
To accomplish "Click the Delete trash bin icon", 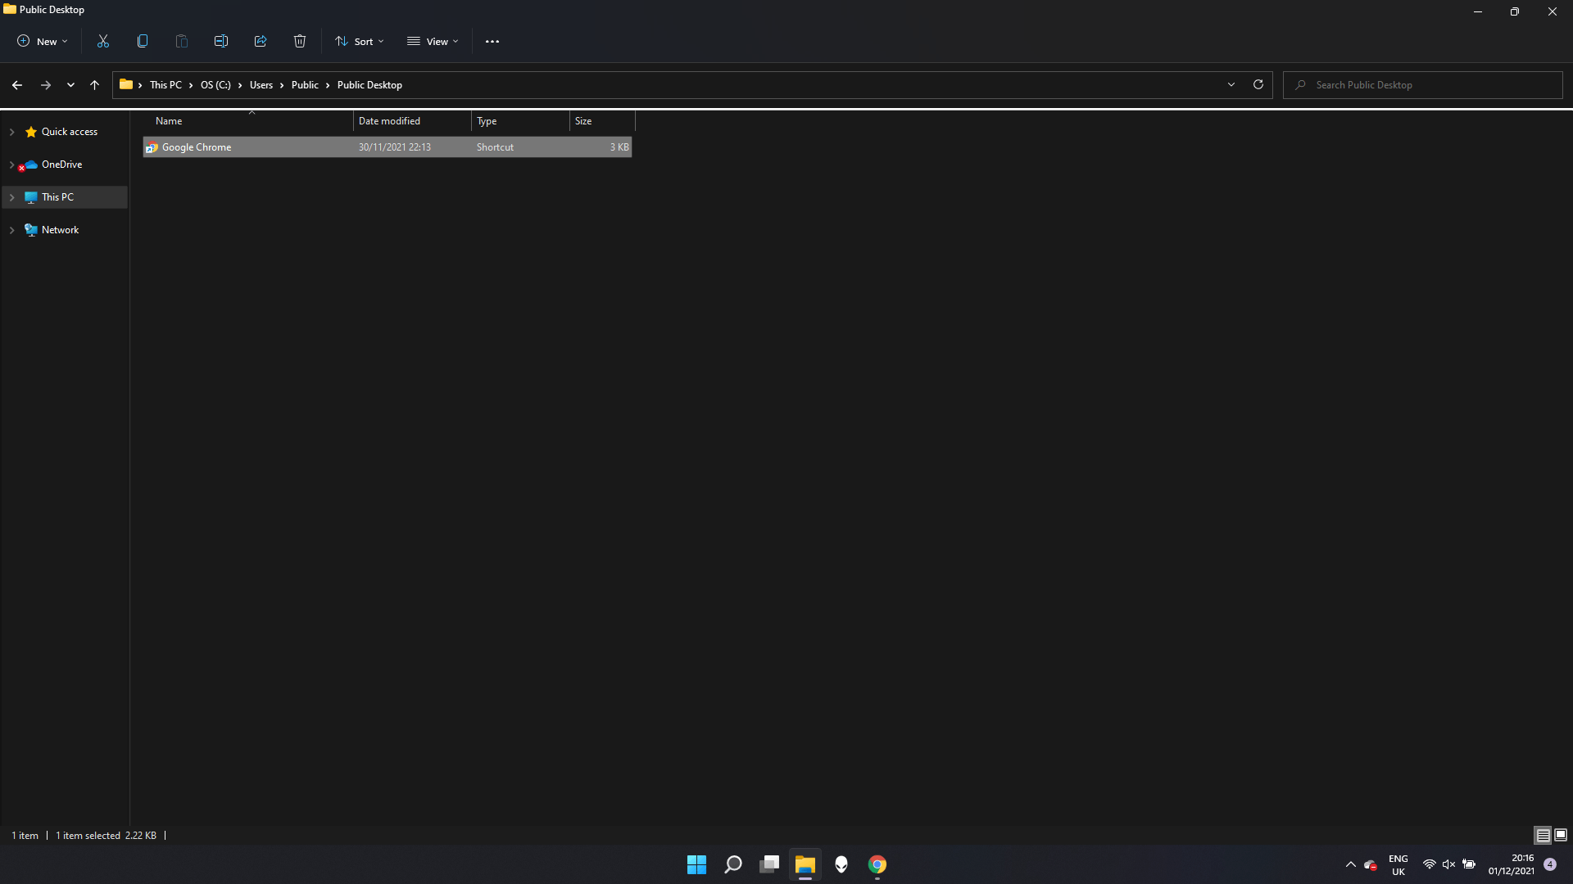I will tap(300, 41).
